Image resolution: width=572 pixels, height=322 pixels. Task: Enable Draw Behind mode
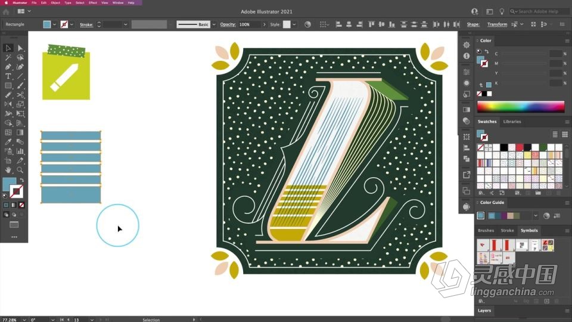(x=14, y=215)
